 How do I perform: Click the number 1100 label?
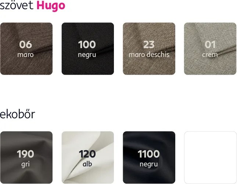tap(149, 154)
